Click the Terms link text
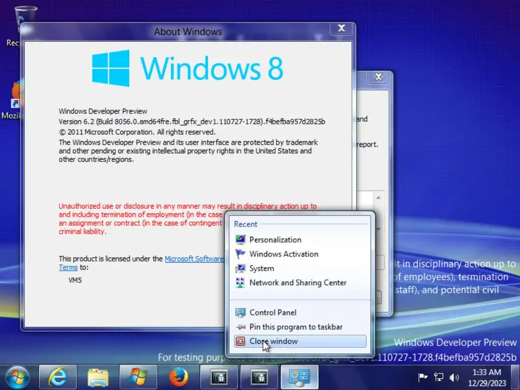520x390 pixels. (69, 267)
